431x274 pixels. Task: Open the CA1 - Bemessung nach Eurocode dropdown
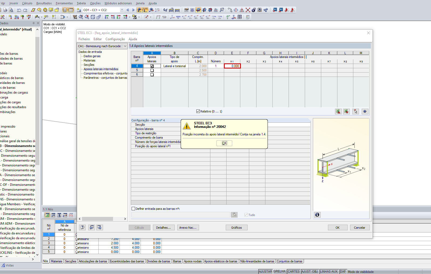(x=125, y=46)
